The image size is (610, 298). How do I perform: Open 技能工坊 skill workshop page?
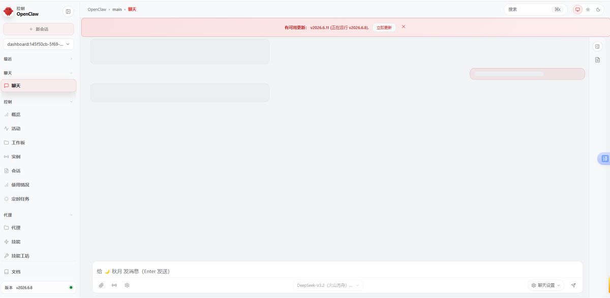[39, 256]
